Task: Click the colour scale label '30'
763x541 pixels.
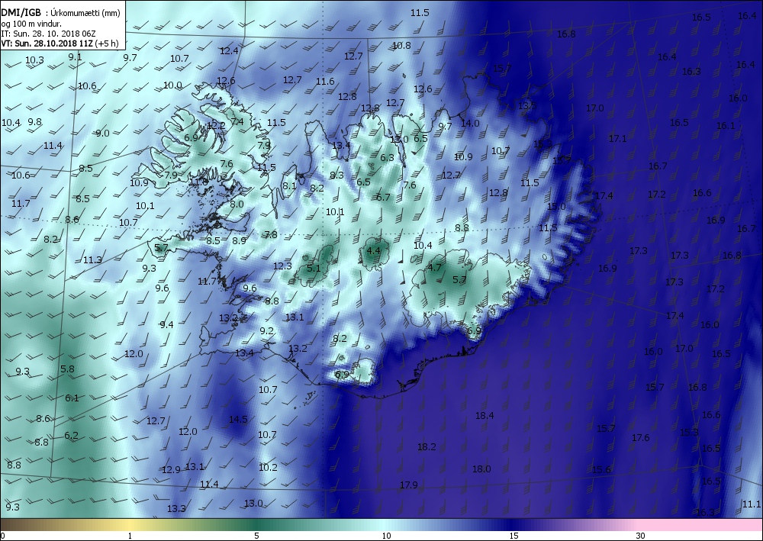Action: click(640, 536)
